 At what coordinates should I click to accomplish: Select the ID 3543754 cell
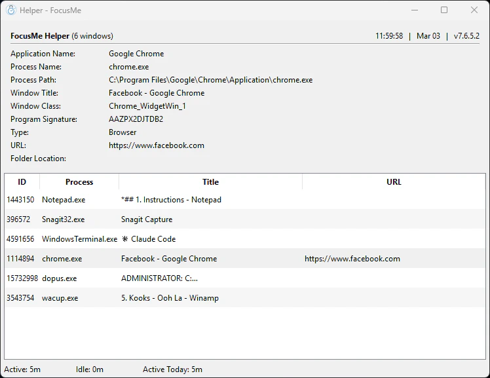point(20,298)
